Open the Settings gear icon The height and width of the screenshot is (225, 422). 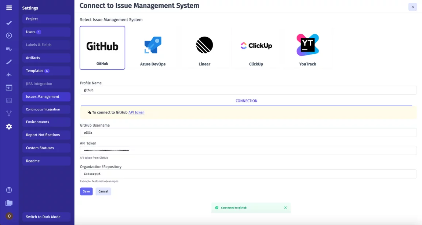(9, 126)
